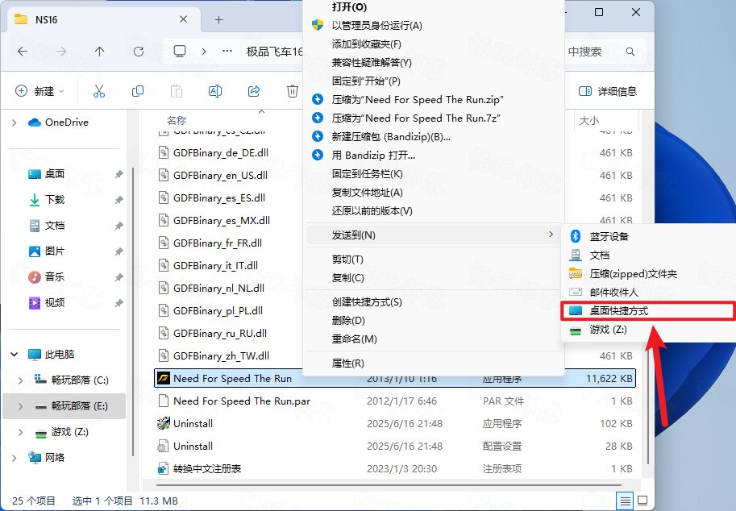Click 打开(O) at top of context menu
The height and width of the screenshot is (511, 736).
click(x=349, y=7)
